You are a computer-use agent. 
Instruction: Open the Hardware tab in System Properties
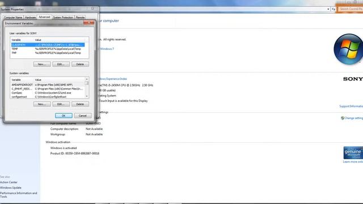(x=30, y=18)
